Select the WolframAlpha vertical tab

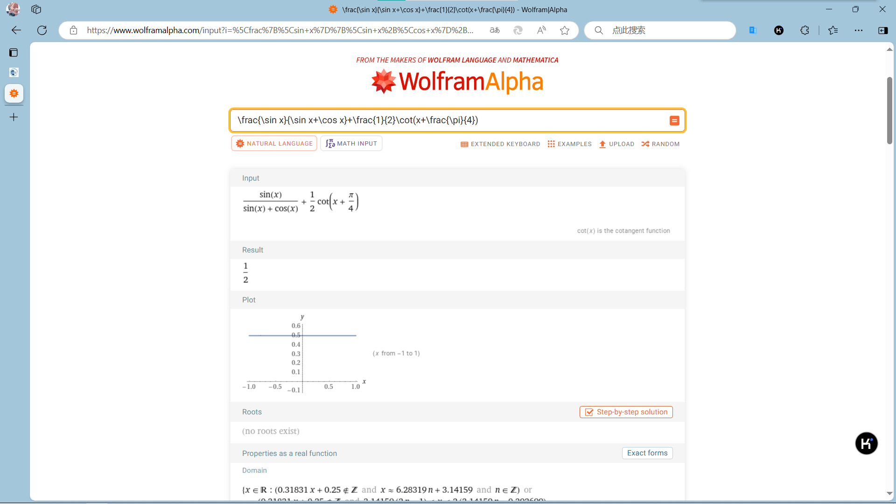14,93
